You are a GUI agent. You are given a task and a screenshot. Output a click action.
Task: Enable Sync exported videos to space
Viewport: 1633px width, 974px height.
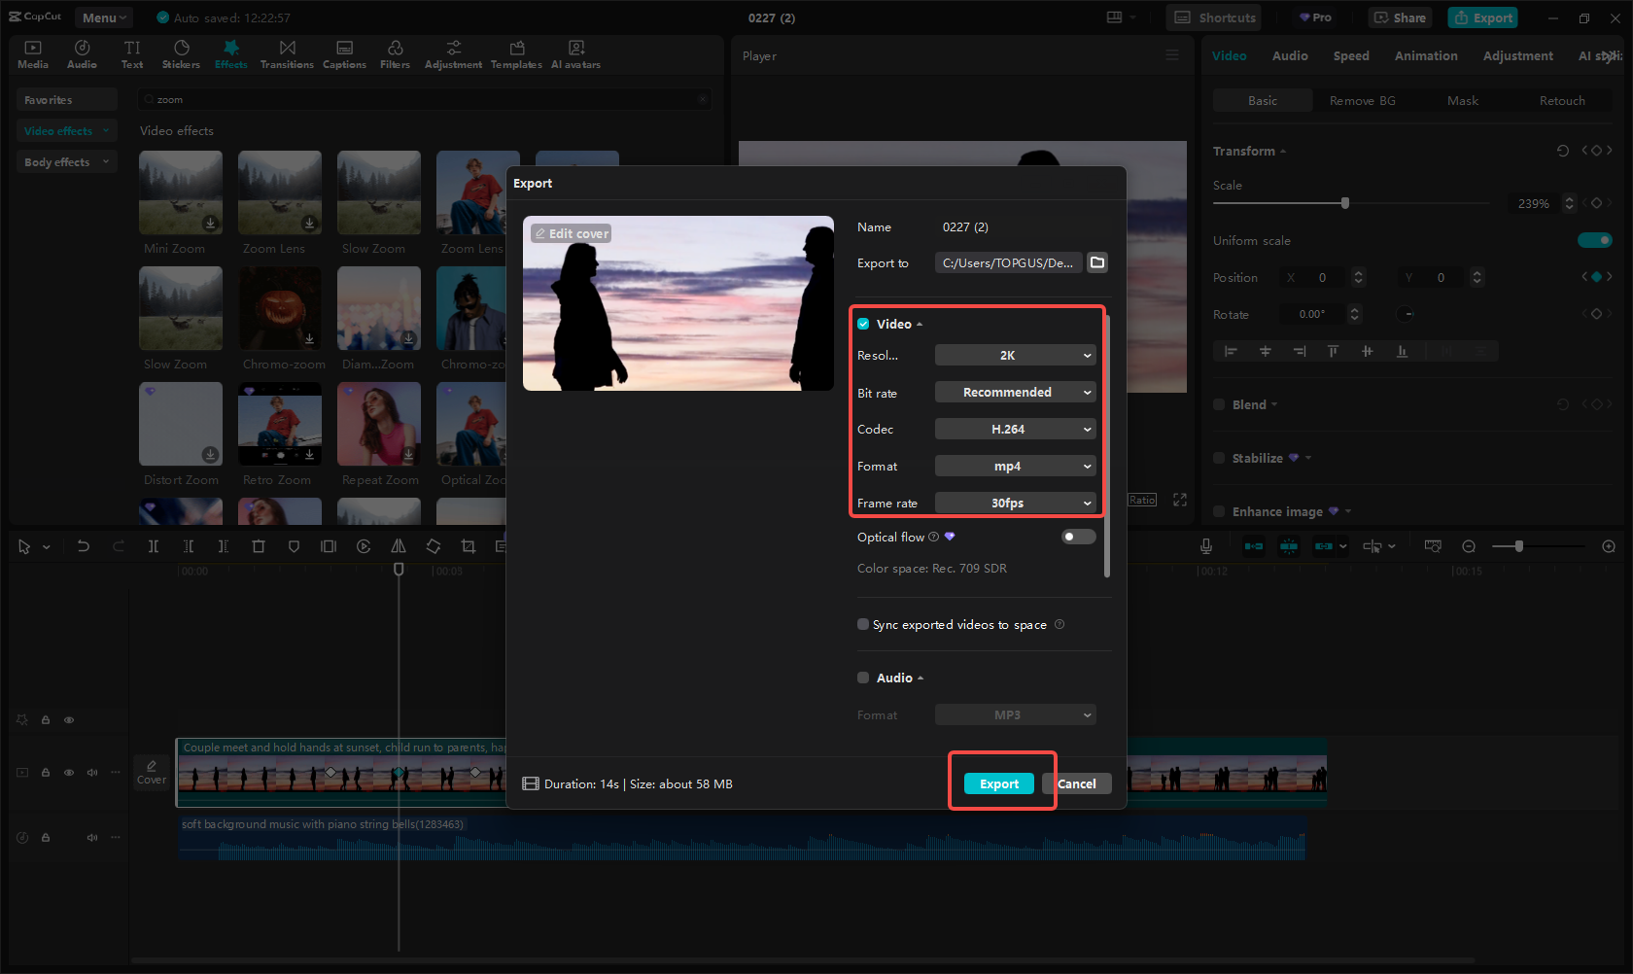pyautogui.click(x=863, y=624)
